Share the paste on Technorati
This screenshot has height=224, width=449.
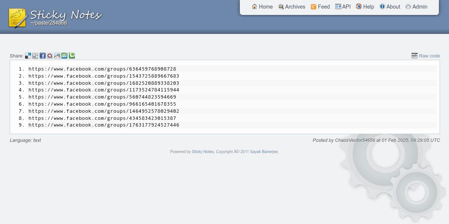(72, 56)
